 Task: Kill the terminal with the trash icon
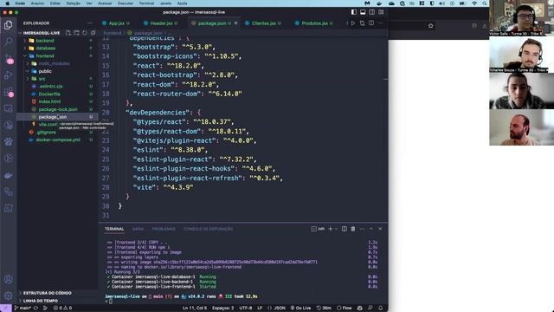(x=353, y=229)
